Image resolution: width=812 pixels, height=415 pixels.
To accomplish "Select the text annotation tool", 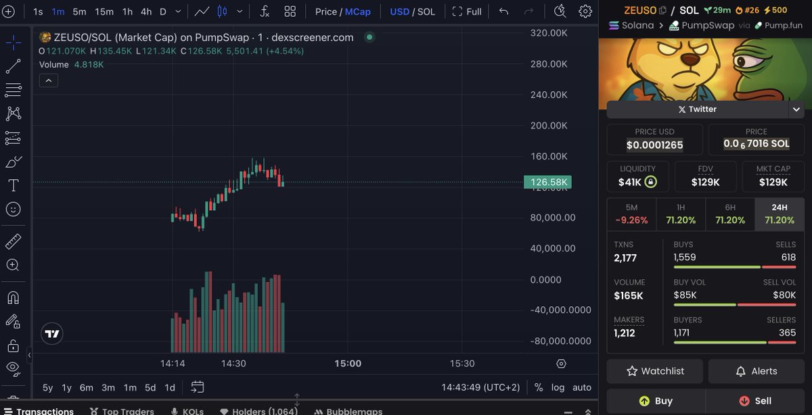I will [13, 185].
